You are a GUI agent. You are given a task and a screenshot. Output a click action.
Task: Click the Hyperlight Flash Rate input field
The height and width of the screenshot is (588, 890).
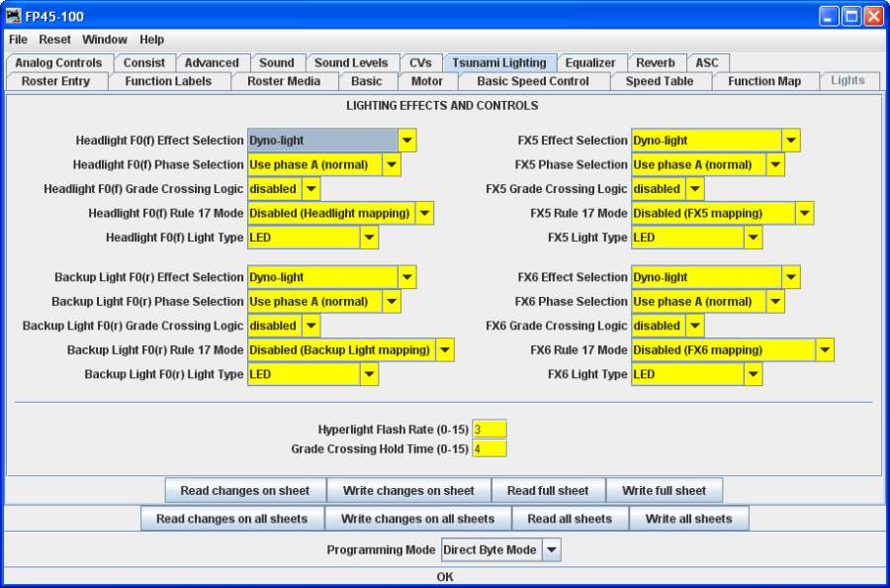click(x=489, y=430)
